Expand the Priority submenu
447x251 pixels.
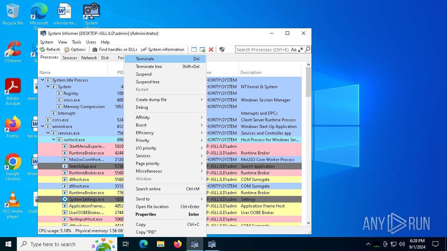[165, 140]
